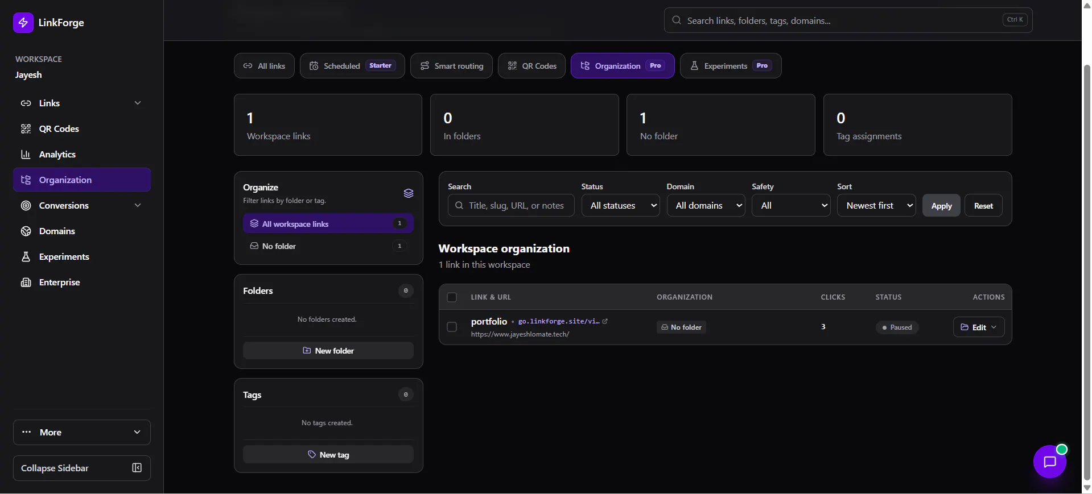Click the Apply filters button

click(x=941, y=205)
